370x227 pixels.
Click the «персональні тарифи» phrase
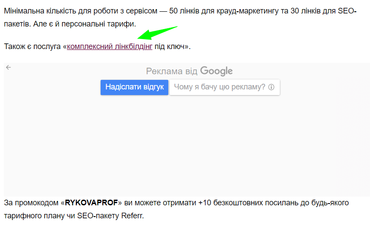[102, 23]
